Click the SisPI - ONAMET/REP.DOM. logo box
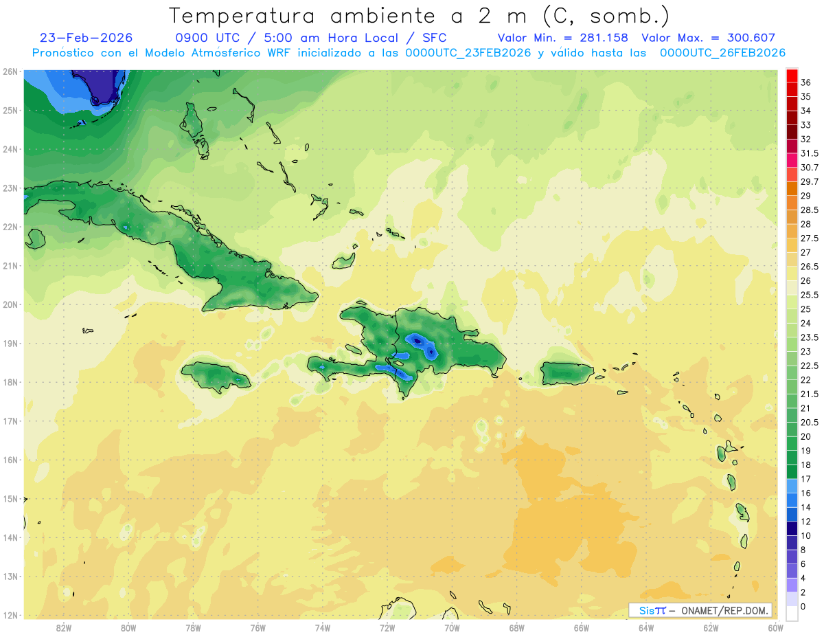This screenshot has height=637, width=824. pos(700,610)
